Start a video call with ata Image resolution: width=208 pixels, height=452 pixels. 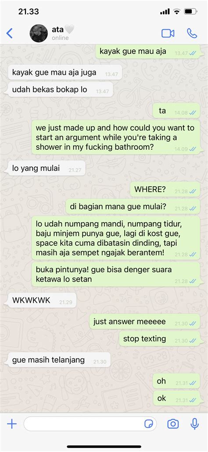(168, 33)
